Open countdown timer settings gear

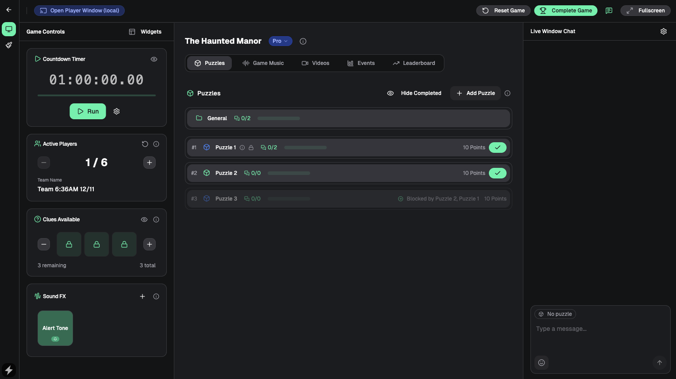click(x=117, y=111)
